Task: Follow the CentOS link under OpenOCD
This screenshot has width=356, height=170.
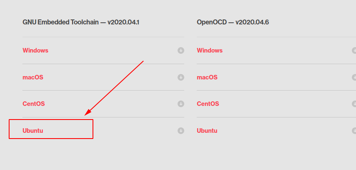Action: point(208,104)
